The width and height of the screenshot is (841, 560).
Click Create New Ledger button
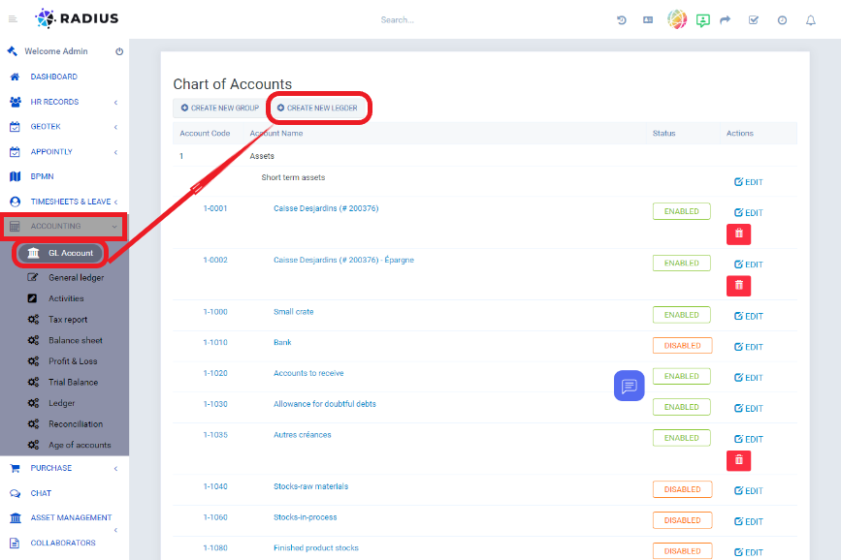317,108
